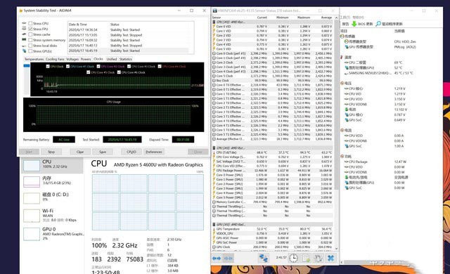This screenshot has height=274, width=450.
Task: Collapse the 温度 temperature tree node
Action: (342, 57)
